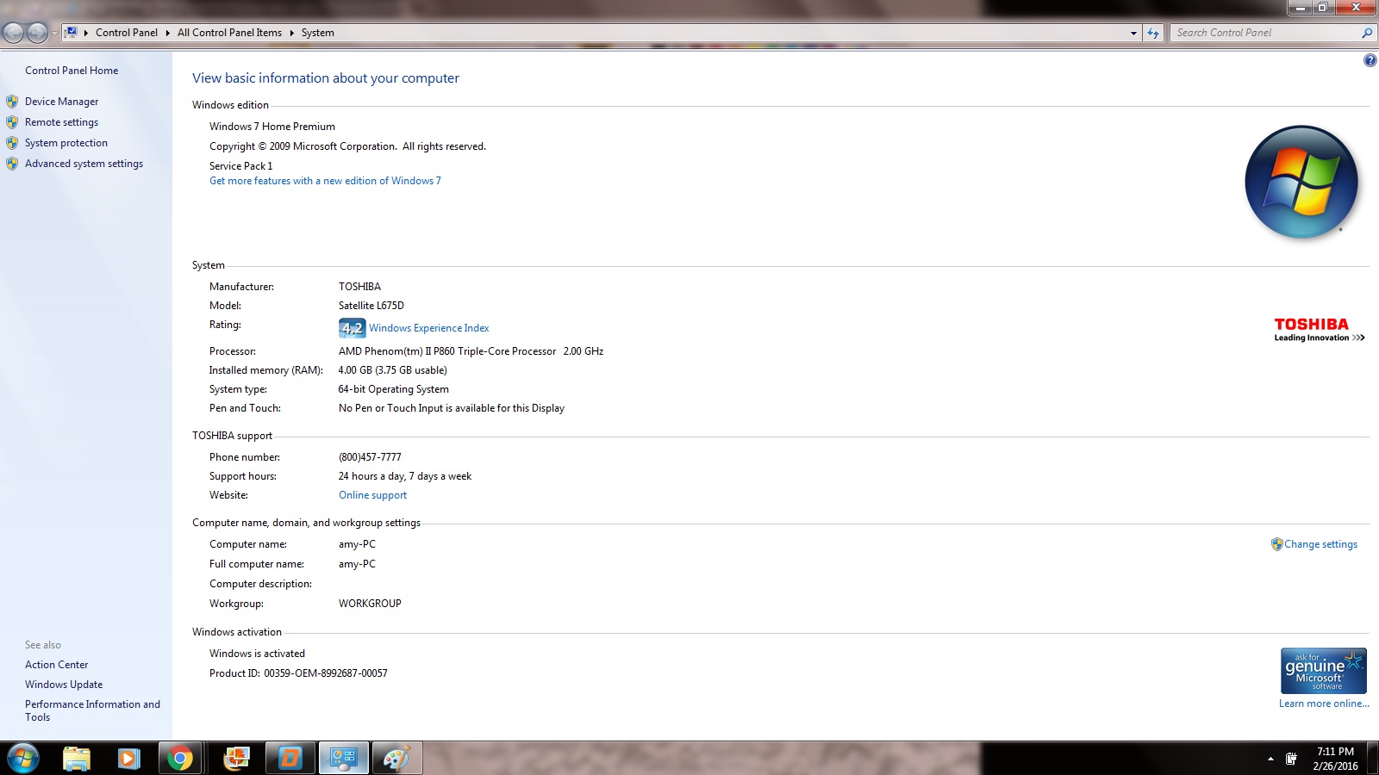Screen dimensions: 1379x775
Task: Click the Windows Update link
Action: click(64, 685)
